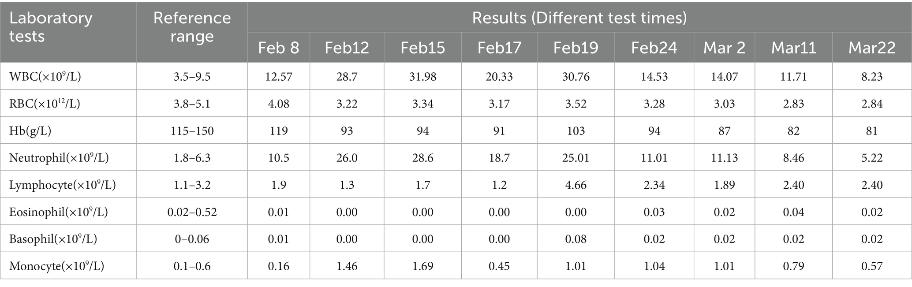
Task: Click the Laboratory tests column header
Action: tap(51, 27)
